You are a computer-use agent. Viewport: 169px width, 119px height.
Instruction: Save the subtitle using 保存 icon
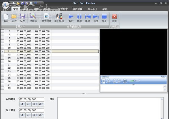click(23, 18)
